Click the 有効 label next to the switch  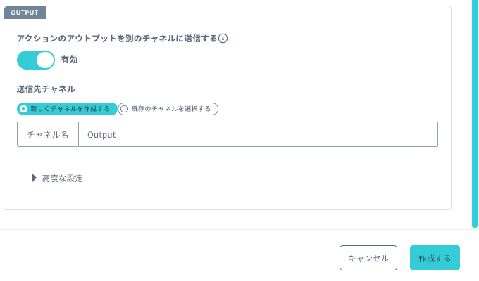tap(69, 60)
